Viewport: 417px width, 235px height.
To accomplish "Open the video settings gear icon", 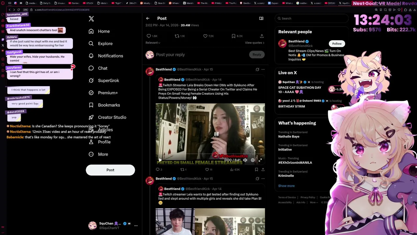I will click(x=252, y=160).
